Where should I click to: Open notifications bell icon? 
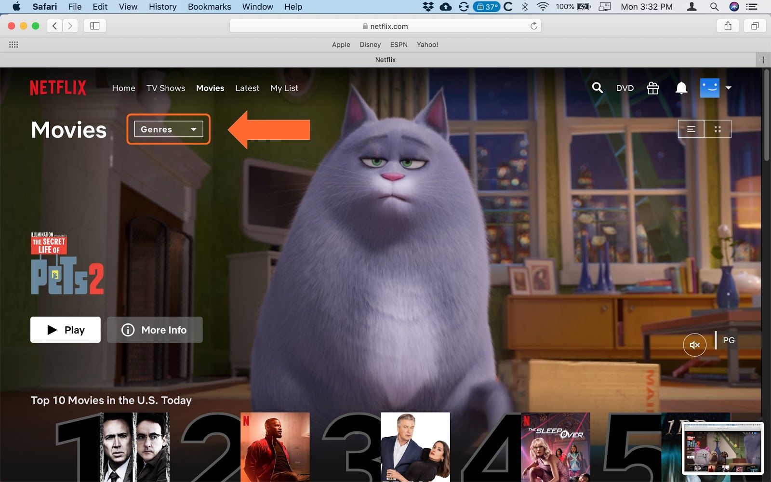pyautogui.click(x=681, y=88)
